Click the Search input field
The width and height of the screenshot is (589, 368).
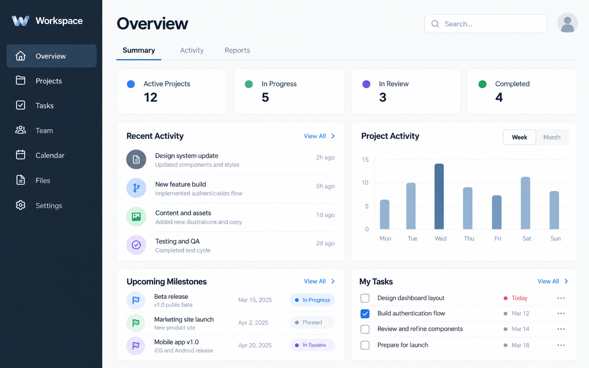[486, 24]
